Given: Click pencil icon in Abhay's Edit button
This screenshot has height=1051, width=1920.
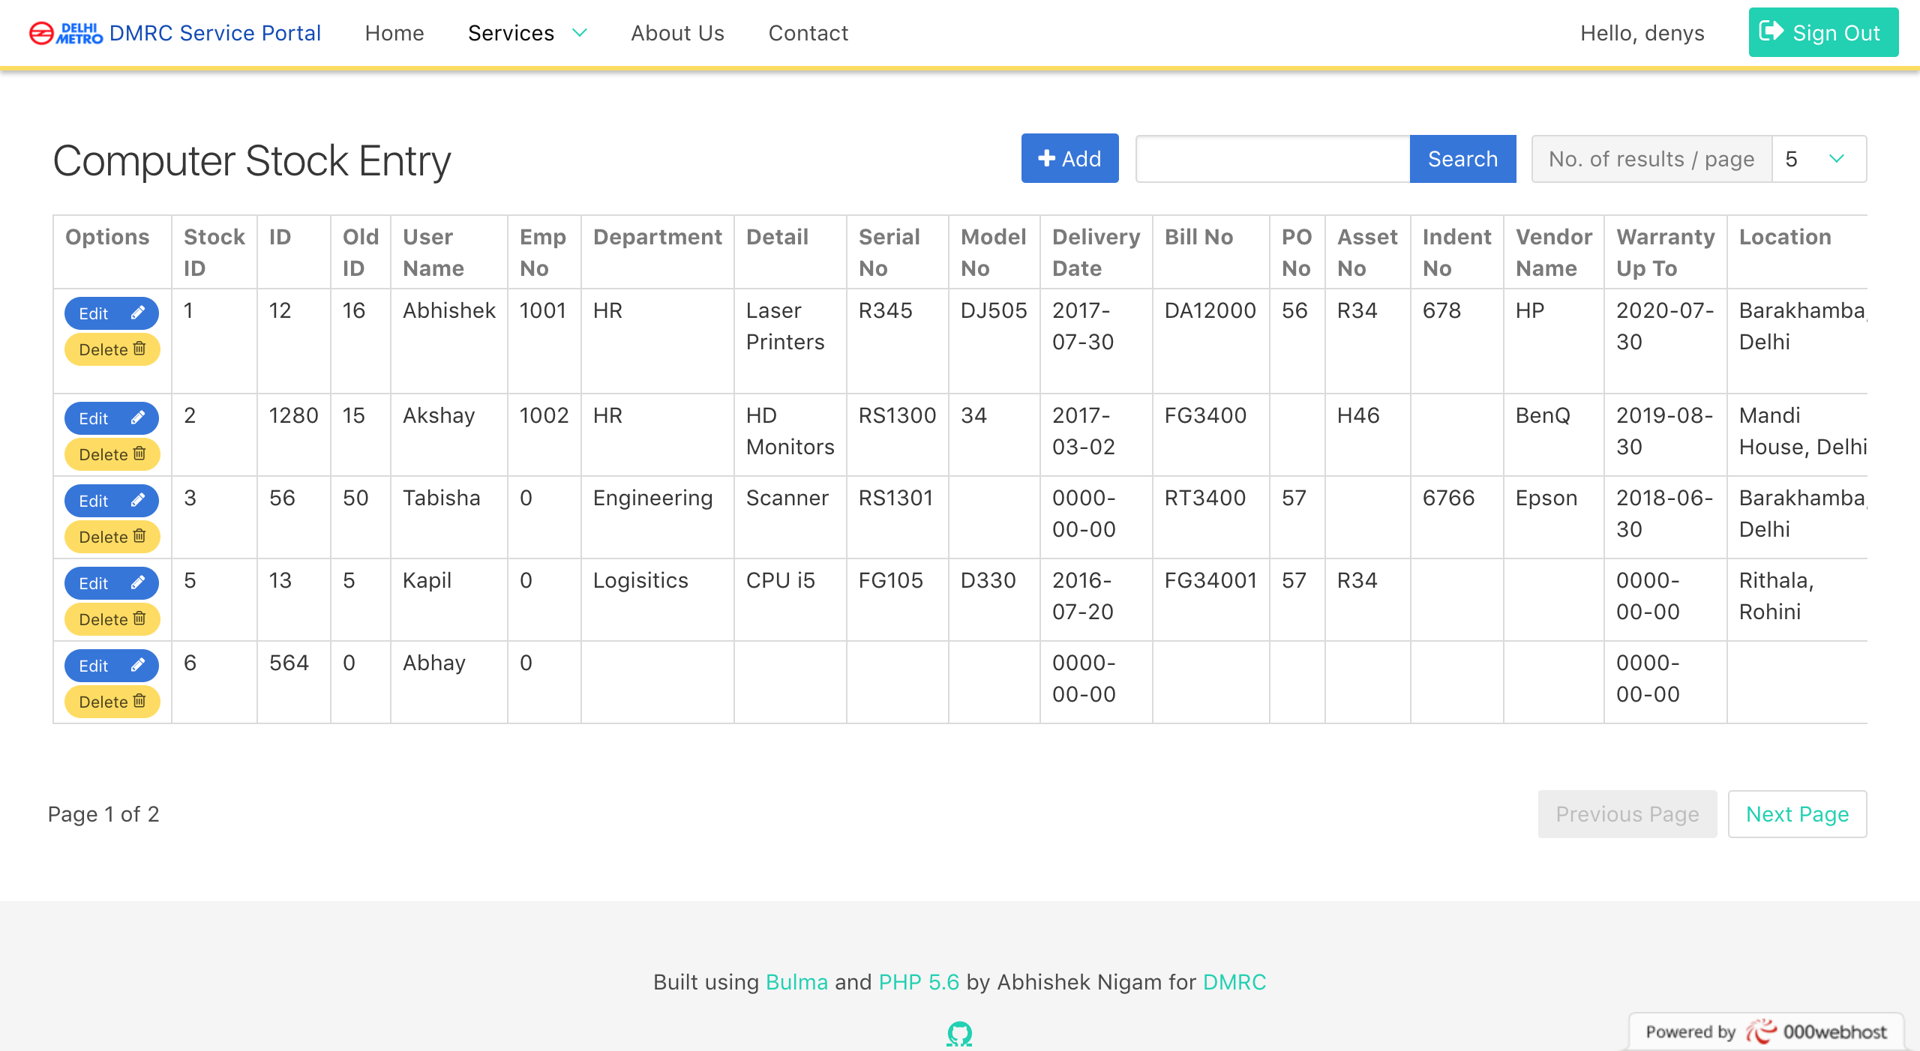Looking at the screenshot, I should (138, 665).
